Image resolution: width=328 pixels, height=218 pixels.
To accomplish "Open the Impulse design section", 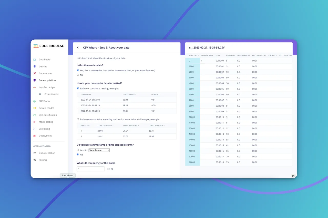I will pos(46,87).
